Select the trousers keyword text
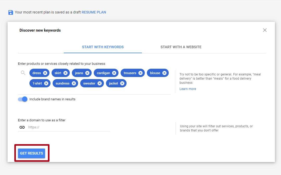The image size is (281, 175). tap(130, 73)
